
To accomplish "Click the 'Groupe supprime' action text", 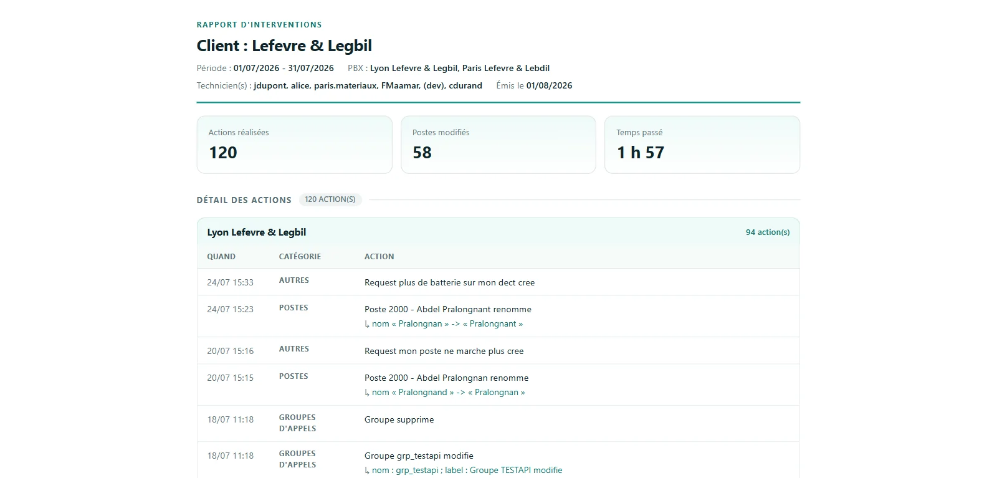I will [x=399, y=419].
